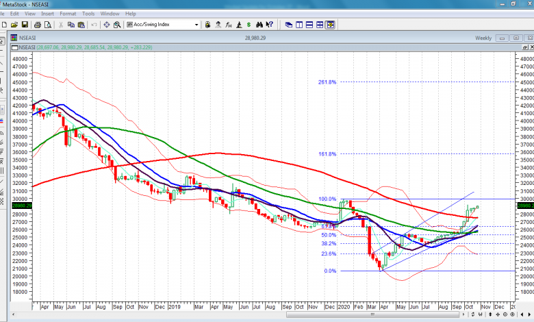
Task: Tile windows in columns icon
Action: [299, 25]
